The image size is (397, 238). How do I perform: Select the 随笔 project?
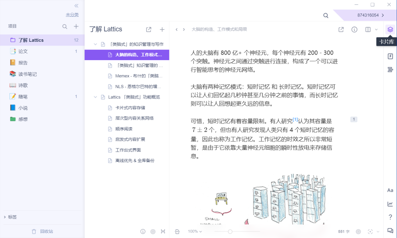pyautogui.click(x=42, y=96)
